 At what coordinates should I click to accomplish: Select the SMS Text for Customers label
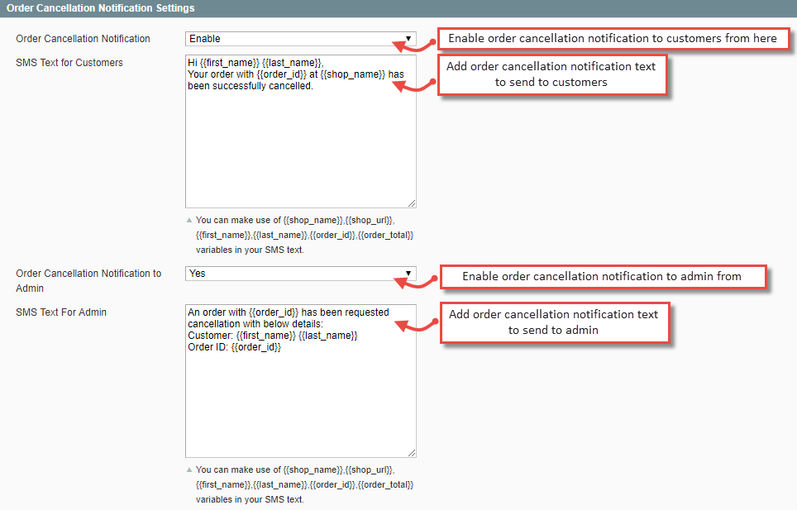(69, 62)
